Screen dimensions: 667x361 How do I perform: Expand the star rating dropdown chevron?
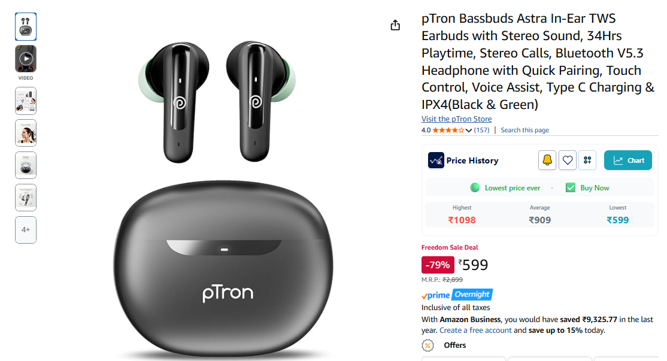(468, 131)
